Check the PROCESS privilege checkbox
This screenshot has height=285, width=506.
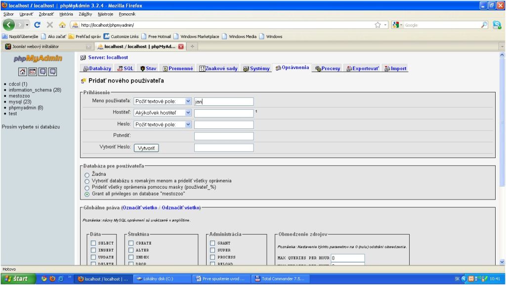(x=212, y=257)
